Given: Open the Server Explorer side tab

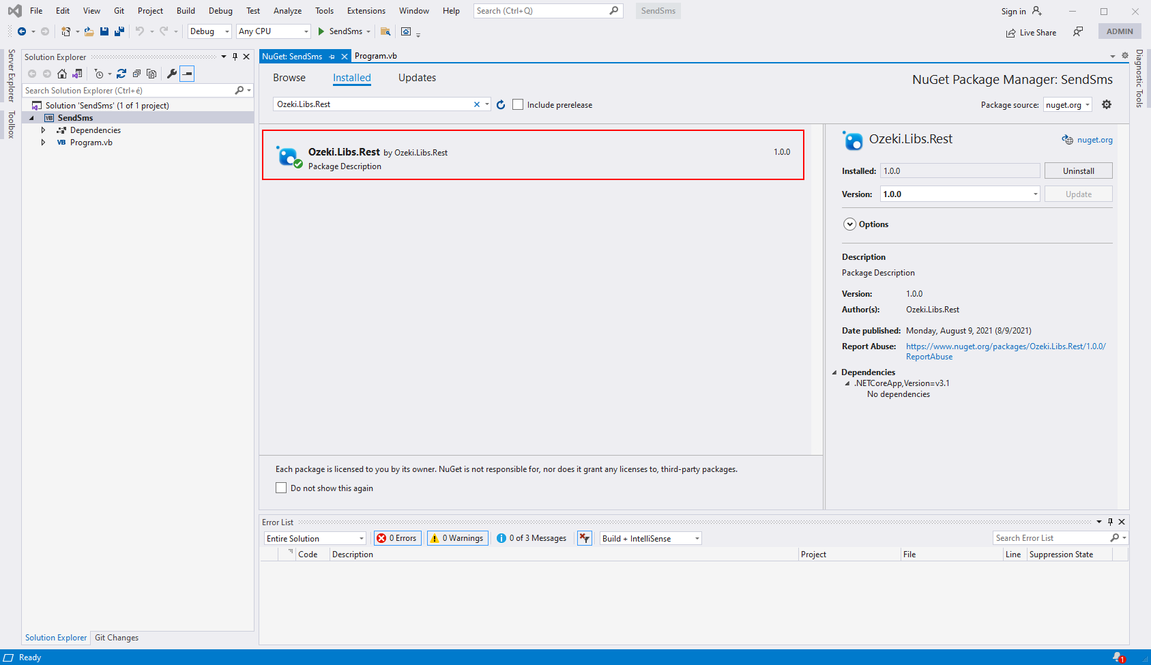Looking at the screenshot, I should click(x=11, y=75).
